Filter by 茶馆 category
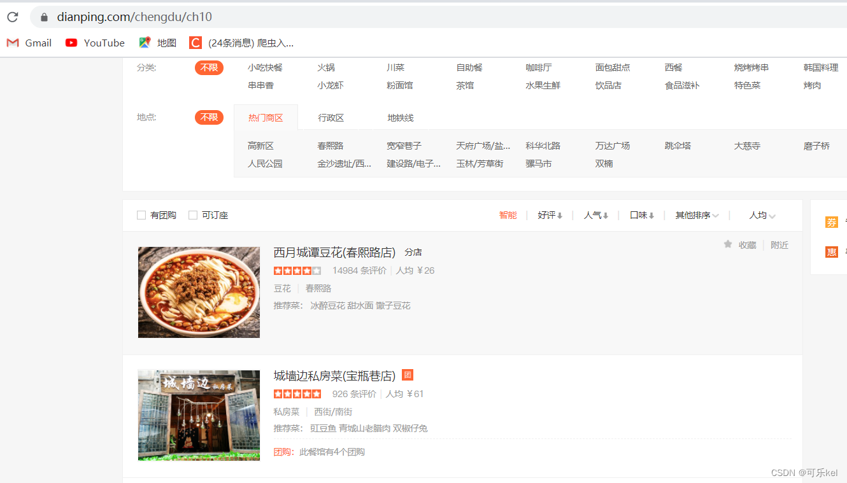Viewport: 847px width, 483px height. 465,85
